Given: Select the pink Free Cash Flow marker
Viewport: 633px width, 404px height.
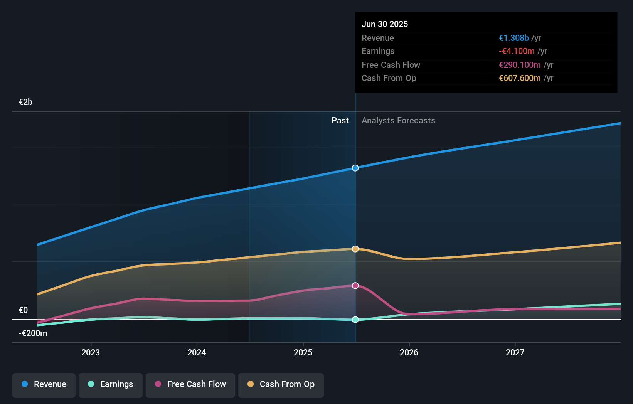Looking at the screenshot, I should (355, 285).
